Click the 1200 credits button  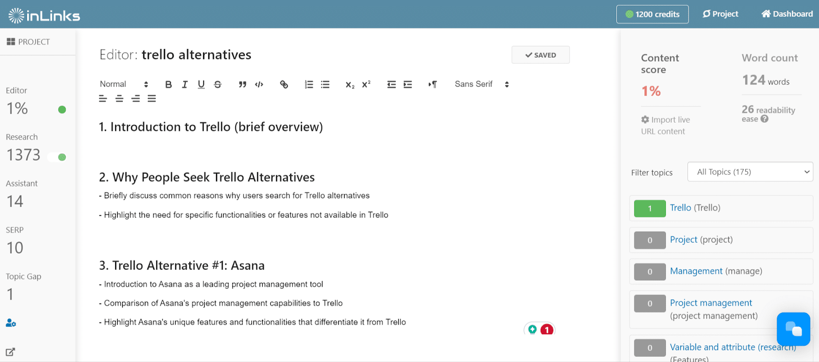tap(653, 14)
